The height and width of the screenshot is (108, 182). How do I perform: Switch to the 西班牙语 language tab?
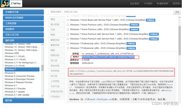(57, 55)
